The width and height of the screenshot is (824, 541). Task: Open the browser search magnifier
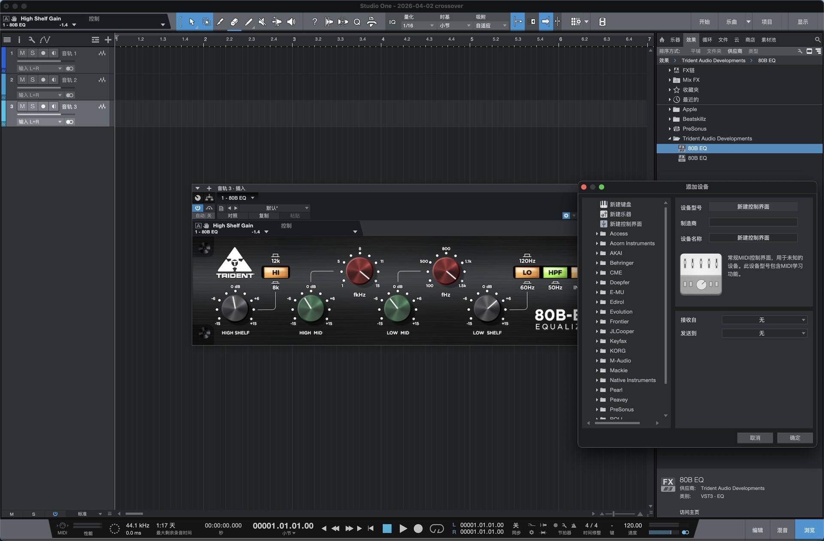pyautogui.click(x=818, y=40)
